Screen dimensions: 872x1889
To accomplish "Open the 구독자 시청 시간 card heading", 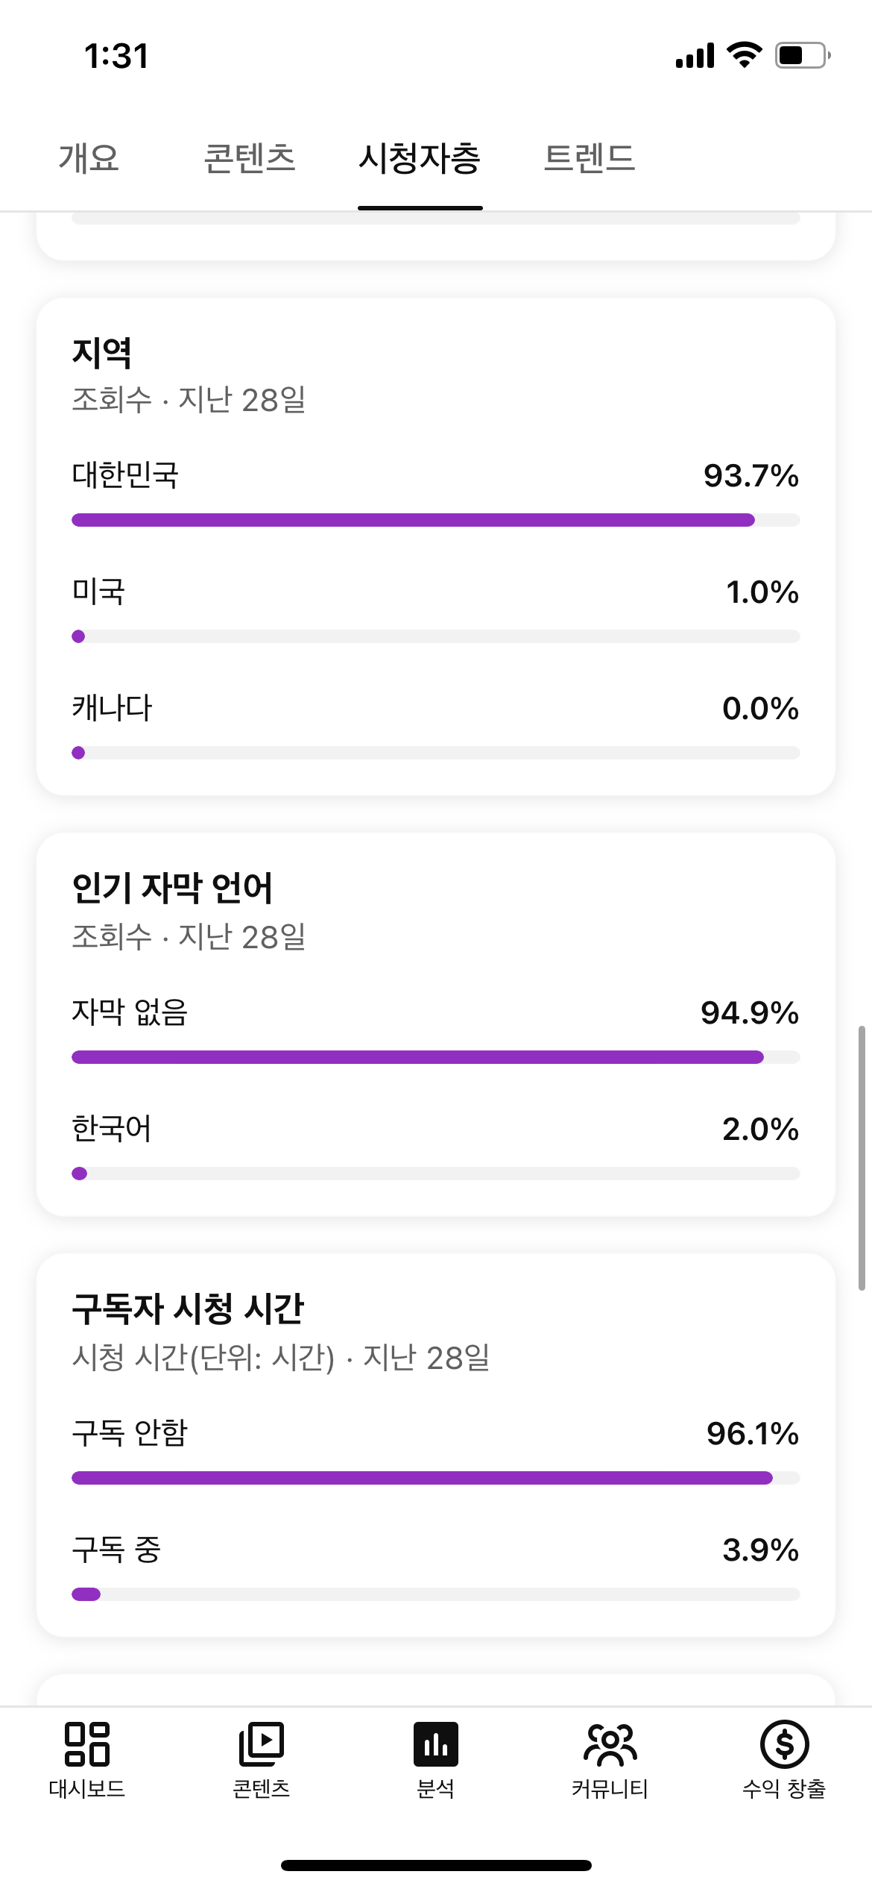I will tap(188, 1309).
